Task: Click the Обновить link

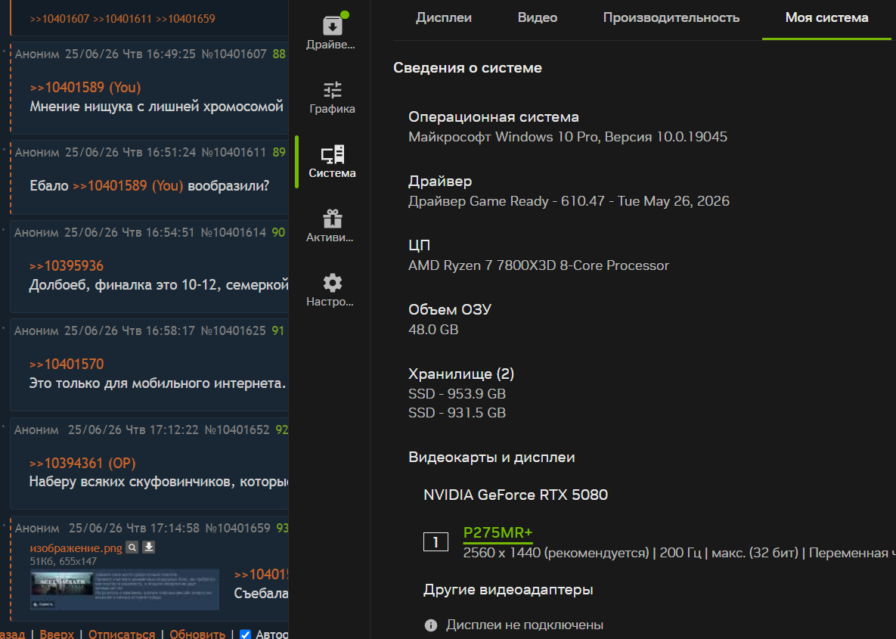Action: pos(197,634)
